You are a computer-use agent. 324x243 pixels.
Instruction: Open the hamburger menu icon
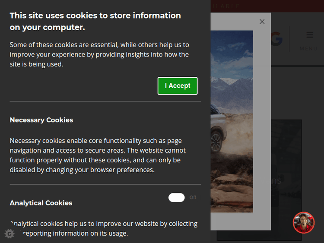310,35
